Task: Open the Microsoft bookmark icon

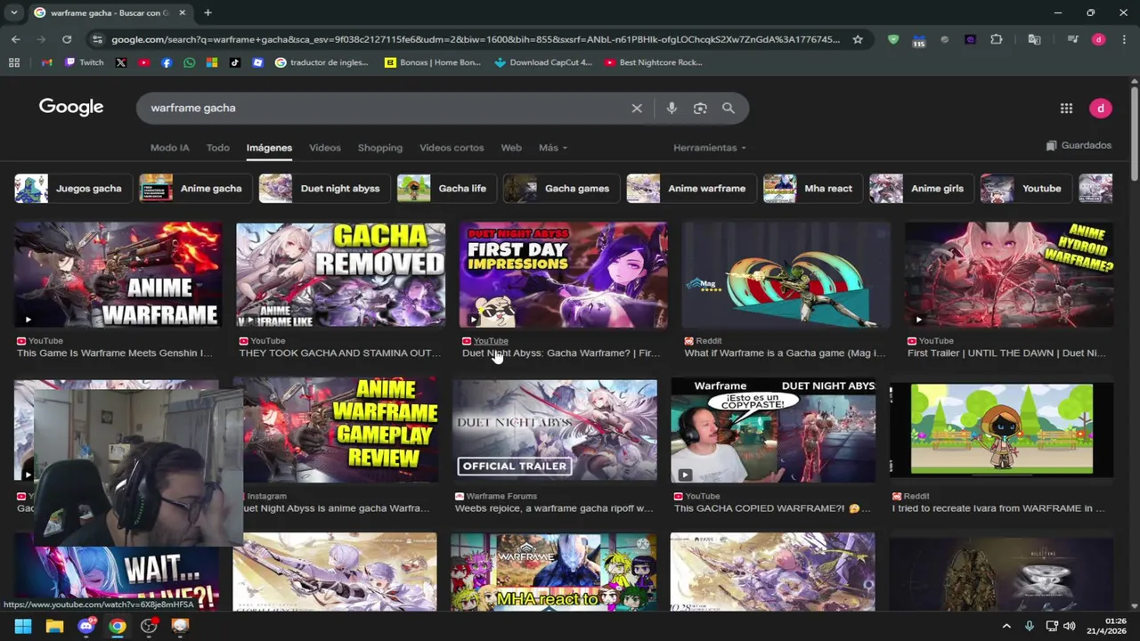Action: (212, 62)
